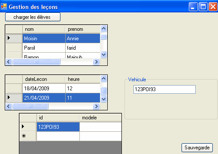The height and width of the screenshot is (154, 218).
Task: Click up arrow of students grid scrollbar
Action: 103,29
